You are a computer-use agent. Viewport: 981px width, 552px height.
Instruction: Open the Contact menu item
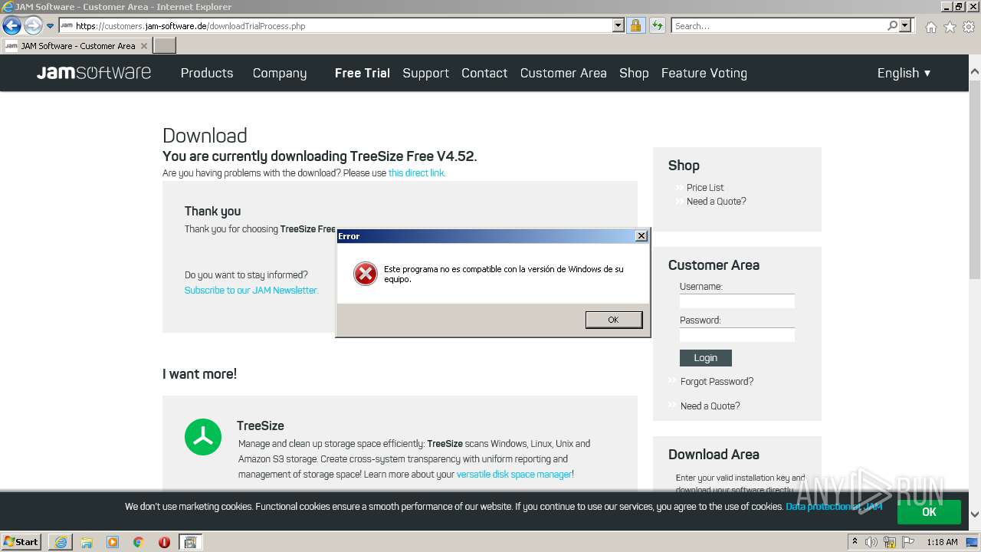[x=484, y=73]
